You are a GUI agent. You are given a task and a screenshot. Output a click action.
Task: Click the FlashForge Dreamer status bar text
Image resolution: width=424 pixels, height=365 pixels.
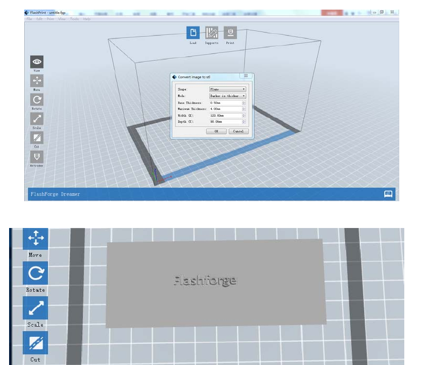tap(55, 194)
